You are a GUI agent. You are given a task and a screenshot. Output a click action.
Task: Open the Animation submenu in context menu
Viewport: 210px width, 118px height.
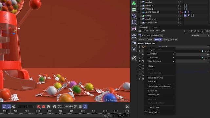pyautogui.click(x=160, y=54)
